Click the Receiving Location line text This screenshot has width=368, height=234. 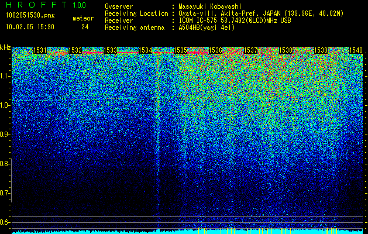[x=261, y=13]
